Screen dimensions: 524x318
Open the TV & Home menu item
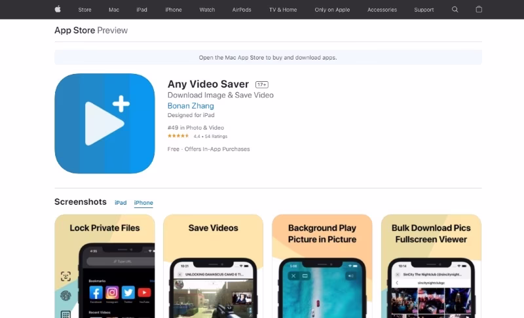pos(283,10)
